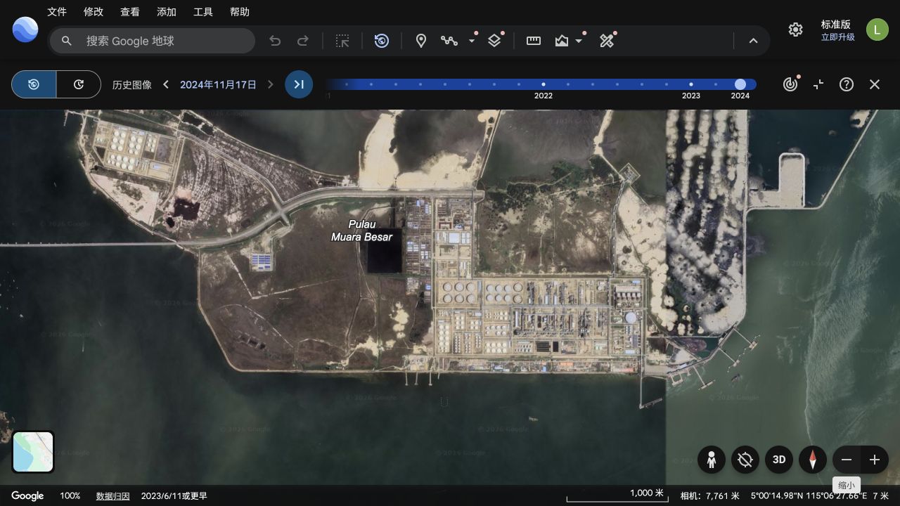This screenshot has height=506, width=900.
Task: Undo the last action arrow
Action: [275, 41]
